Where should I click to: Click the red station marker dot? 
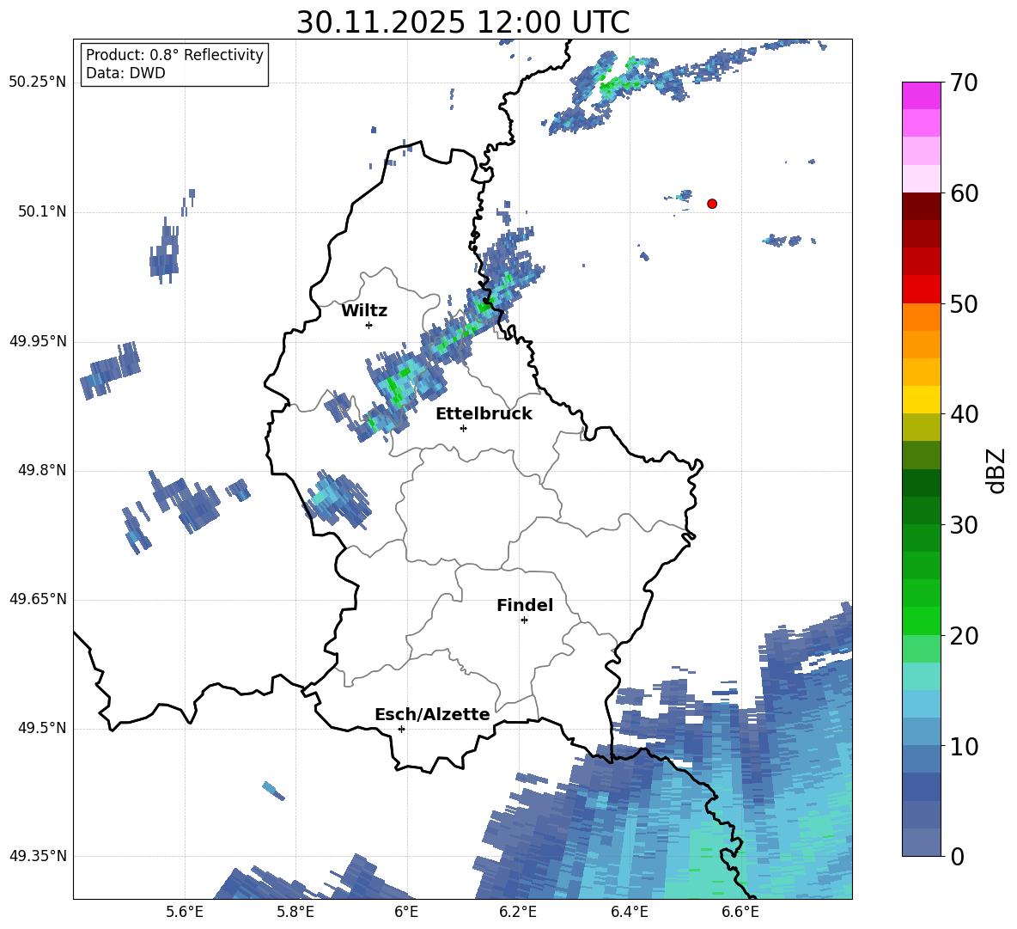coord(711,204)
